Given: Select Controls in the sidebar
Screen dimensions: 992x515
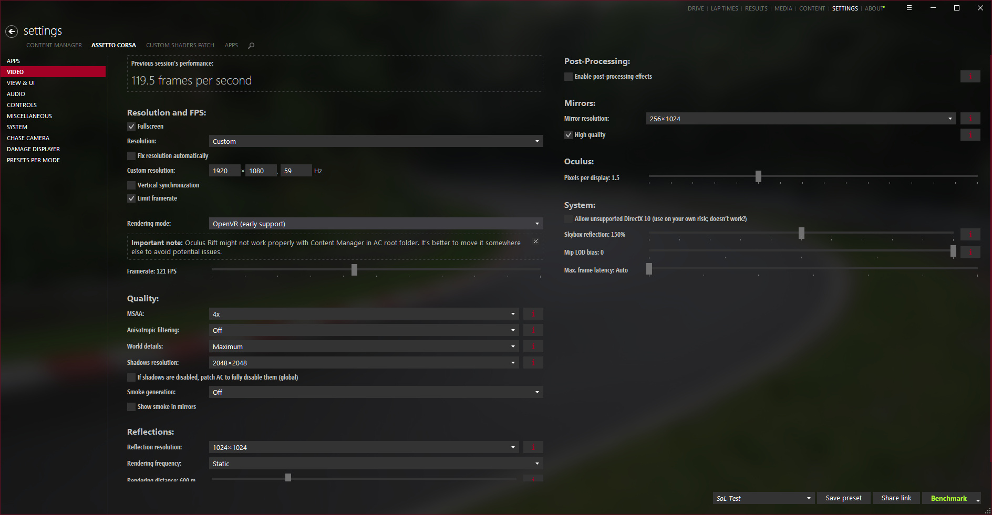Looking at the screenshot, I should click(22, 105).
